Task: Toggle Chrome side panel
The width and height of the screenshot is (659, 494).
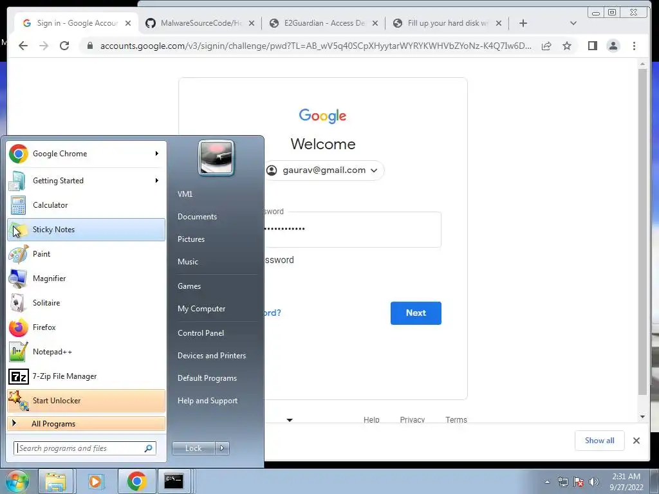Action: coord(593,46)
